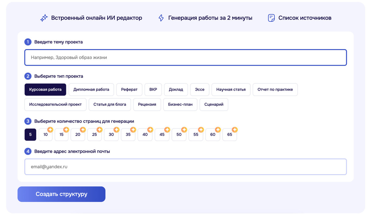The image size is (369, 214).
Task: Click the sources list document icon
Action: [x=271, y=18]
